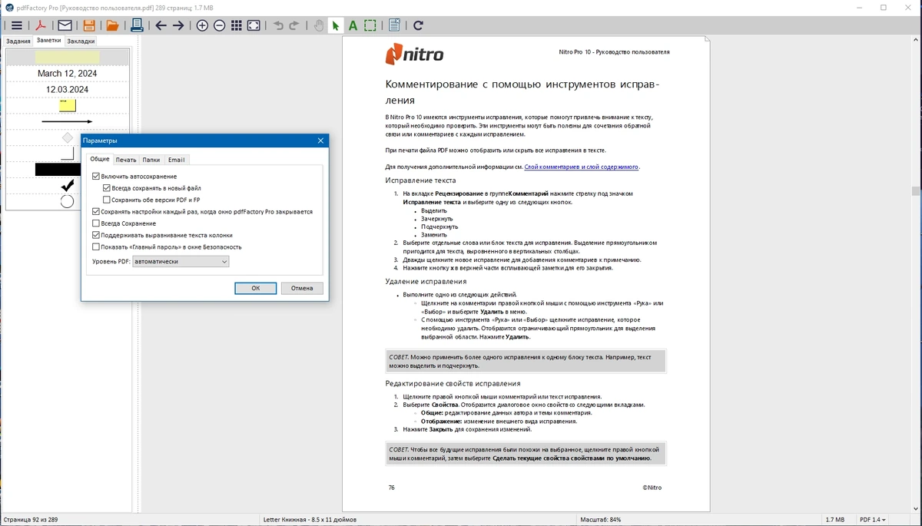Viewport: 922px width, 526px height.
Task: Go to previous page with left arrow
Action: [x=161, y=25]
